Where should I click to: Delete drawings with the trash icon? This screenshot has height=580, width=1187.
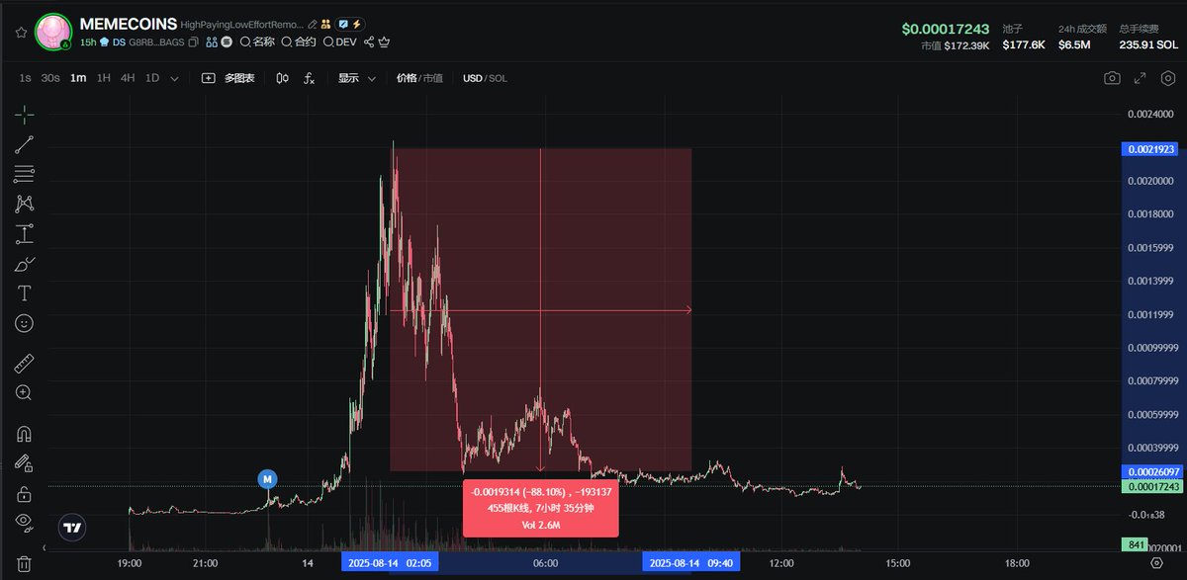click(x=25, y=563)
